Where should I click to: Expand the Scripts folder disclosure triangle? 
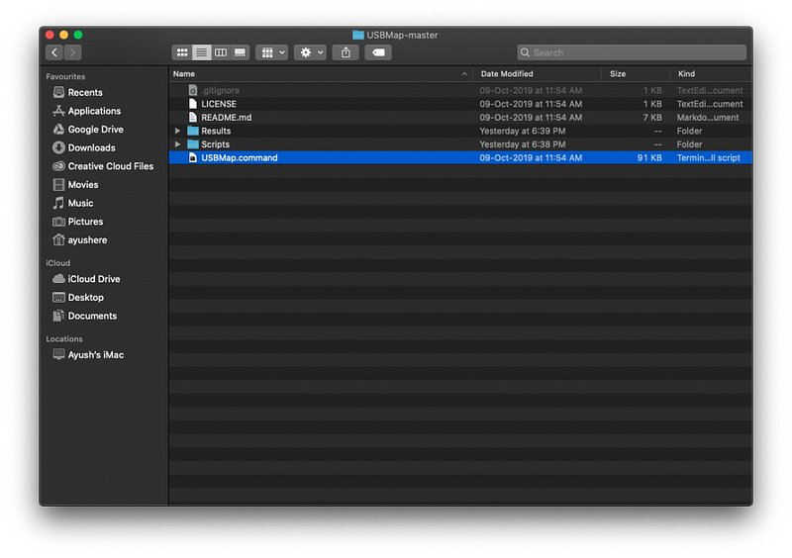point(178,144)
